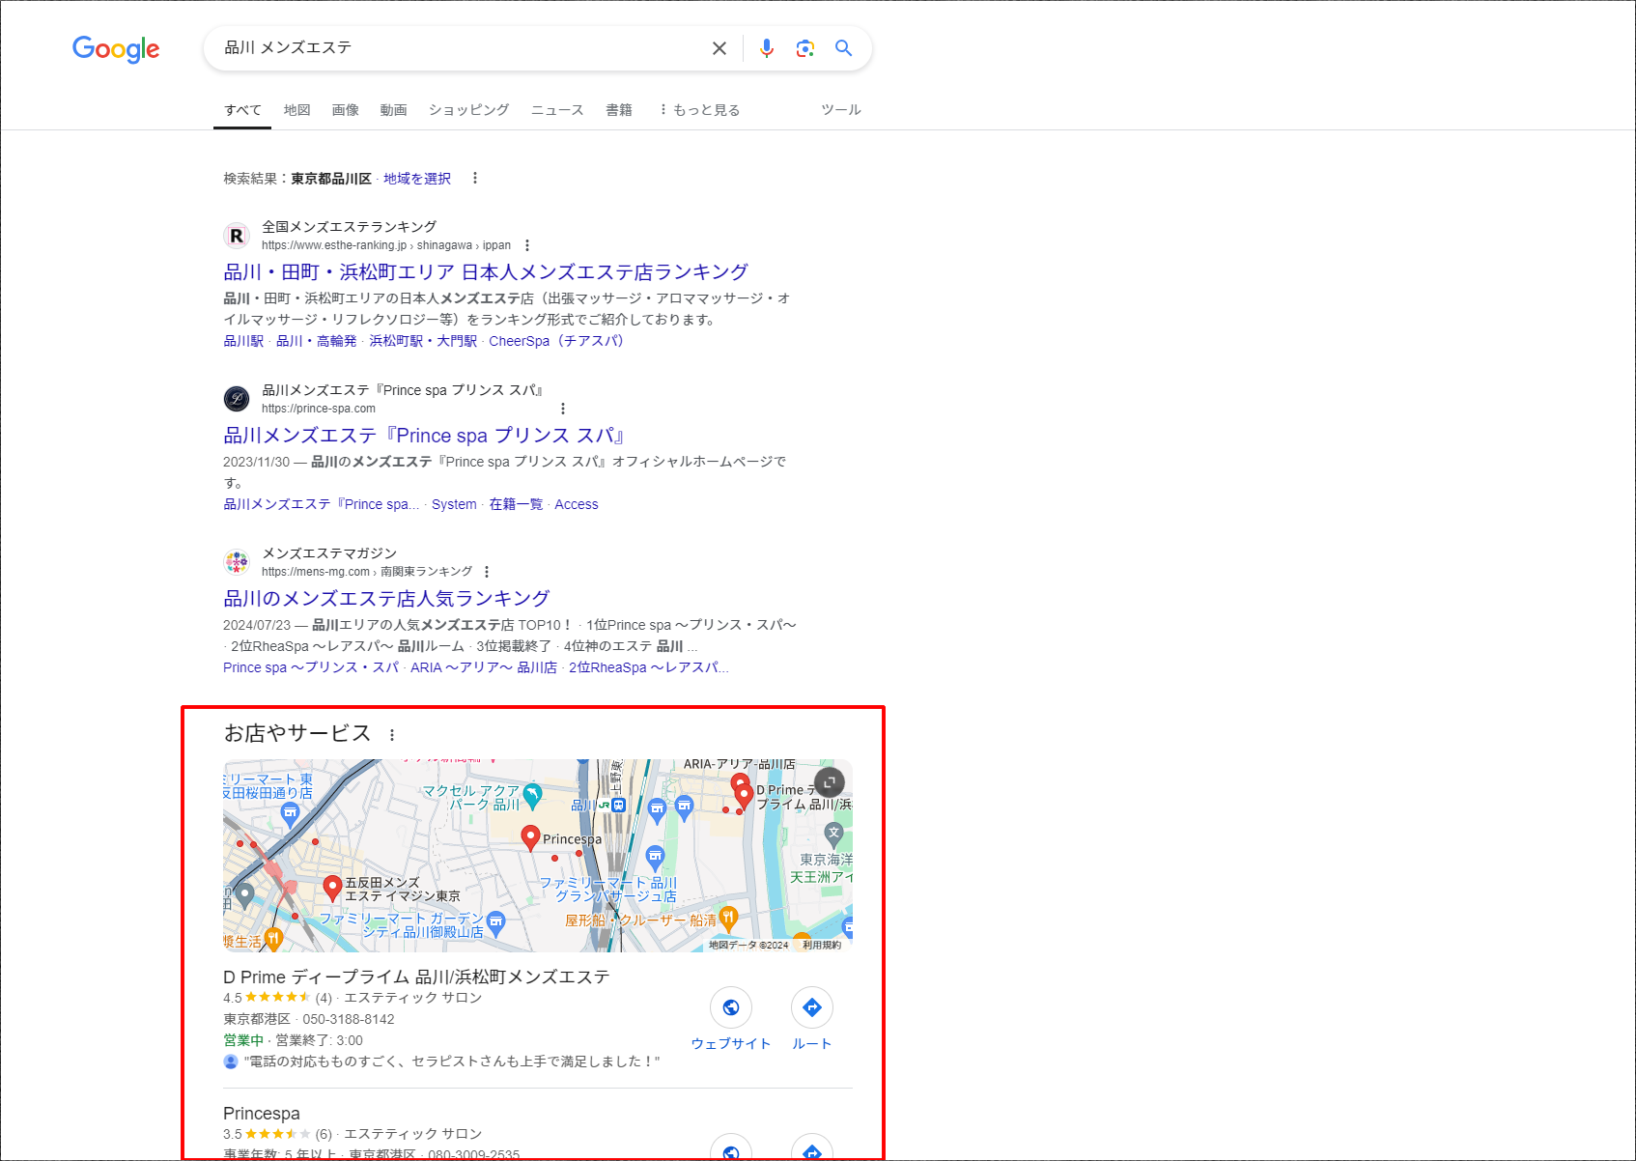Switch to the 地図 tab

point(297,110)
